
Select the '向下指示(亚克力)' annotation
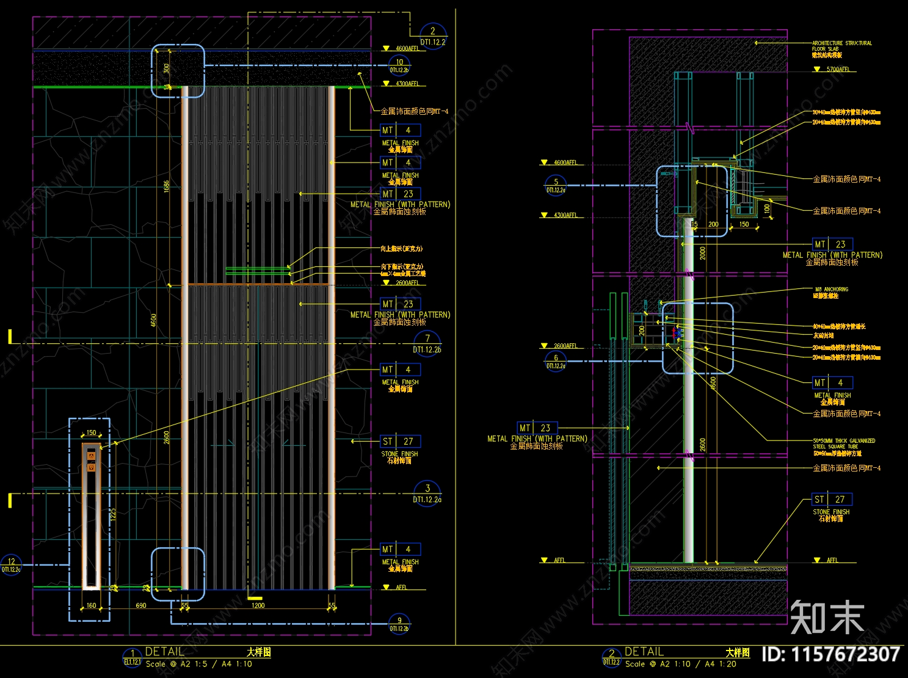click(401, 267)
